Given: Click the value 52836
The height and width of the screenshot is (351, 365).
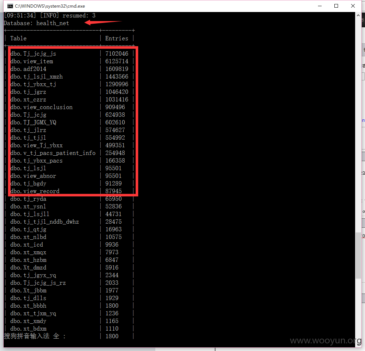Looking at the screenshot, I should (x=113, y=207).
